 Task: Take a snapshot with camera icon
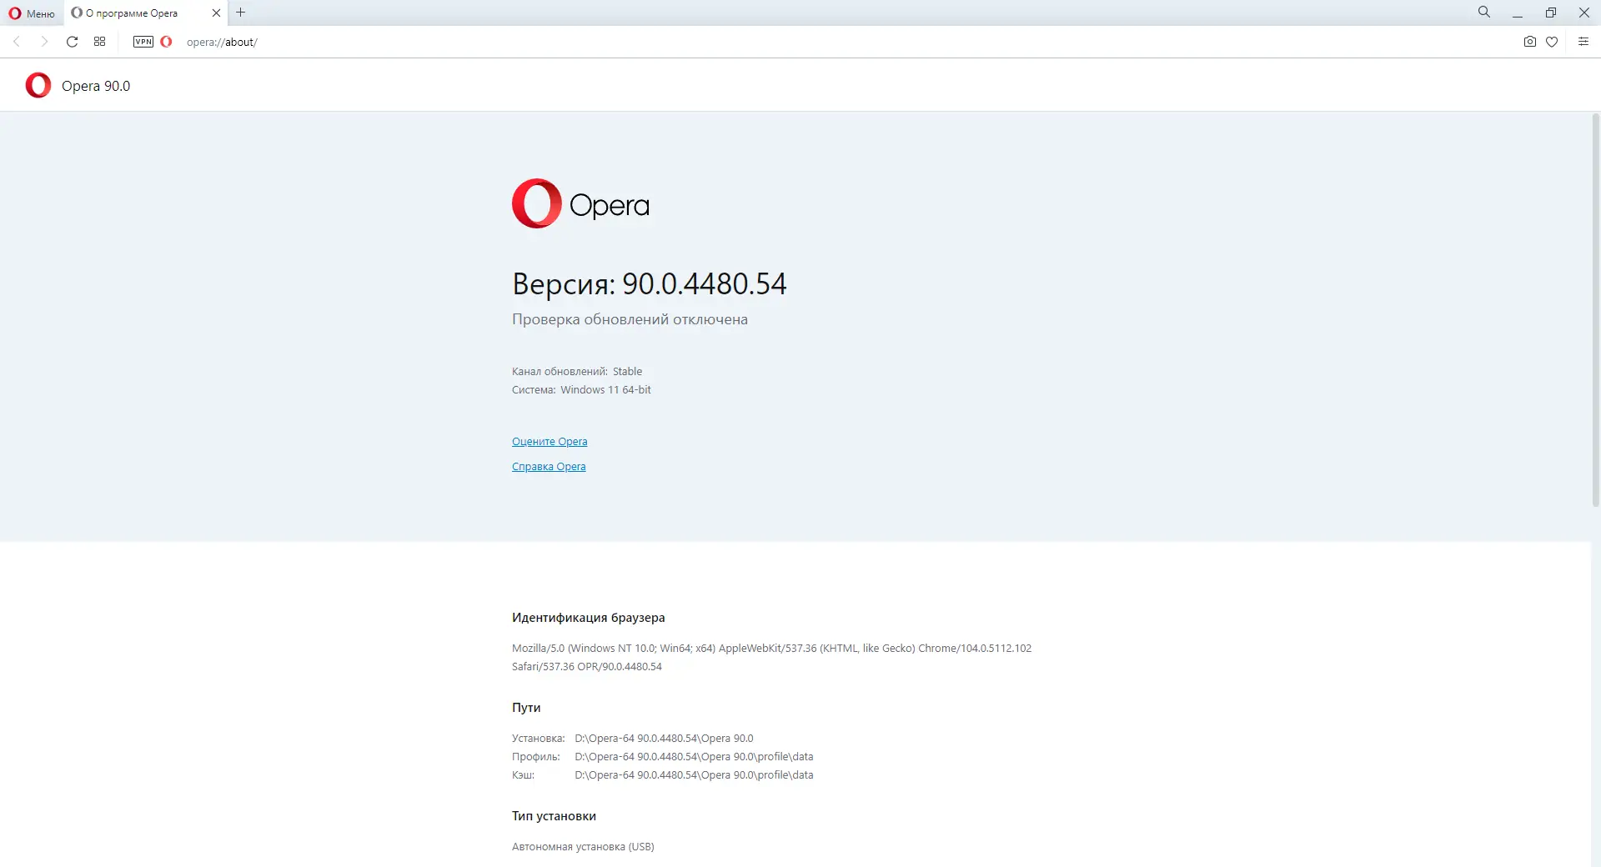click(1530, 42)
